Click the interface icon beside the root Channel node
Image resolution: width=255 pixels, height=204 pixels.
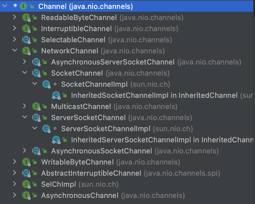23,6
